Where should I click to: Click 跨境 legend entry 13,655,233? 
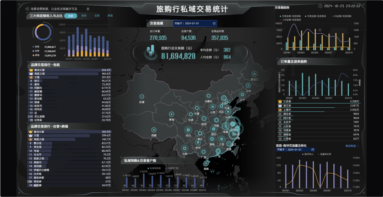pos(44,55)
